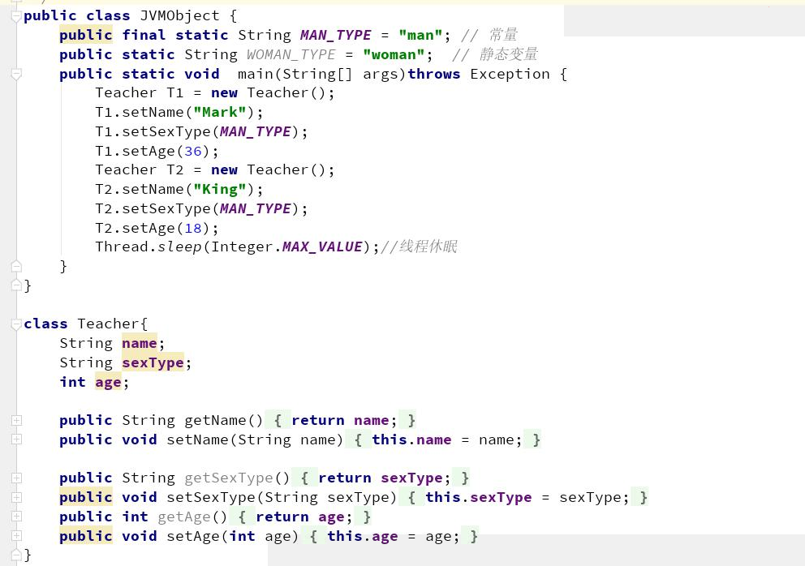Click the class name JVMObject
The width and height of the screenshot is (805, 566).
(179, 16)
